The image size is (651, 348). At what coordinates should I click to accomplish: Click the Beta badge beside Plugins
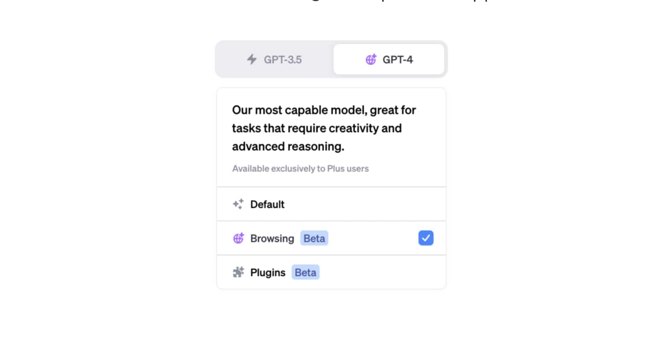pyautogui.click(x=305, y=272)
